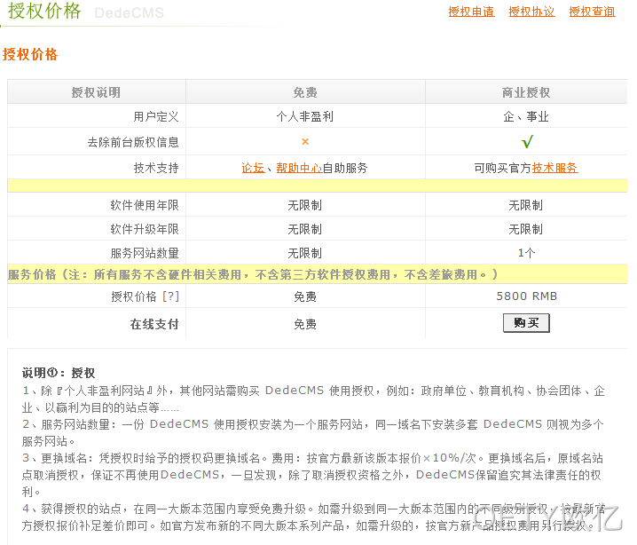Click the 个人非盈利 cell

305,117
